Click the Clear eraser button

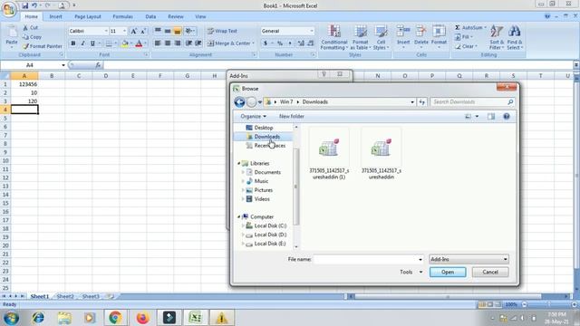[x=466, y=46]
